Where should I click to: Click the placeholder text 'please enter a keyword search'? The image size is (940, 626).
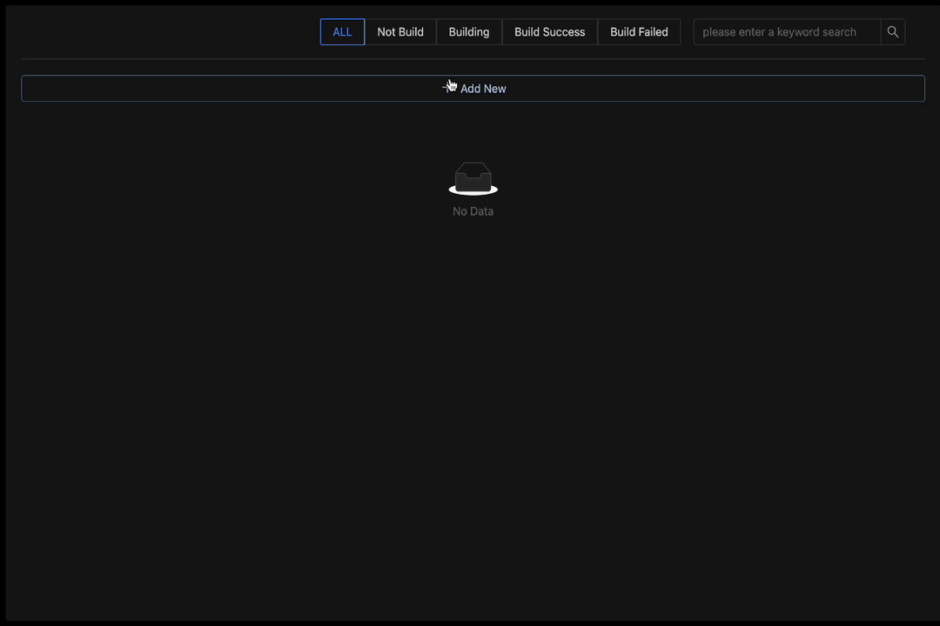point(779,32)
